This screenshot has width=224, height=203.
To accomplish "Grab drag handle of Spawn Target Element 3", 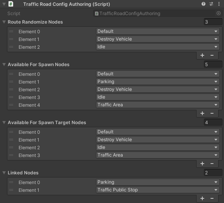I will pyautogui.click(x=11, y=155).
